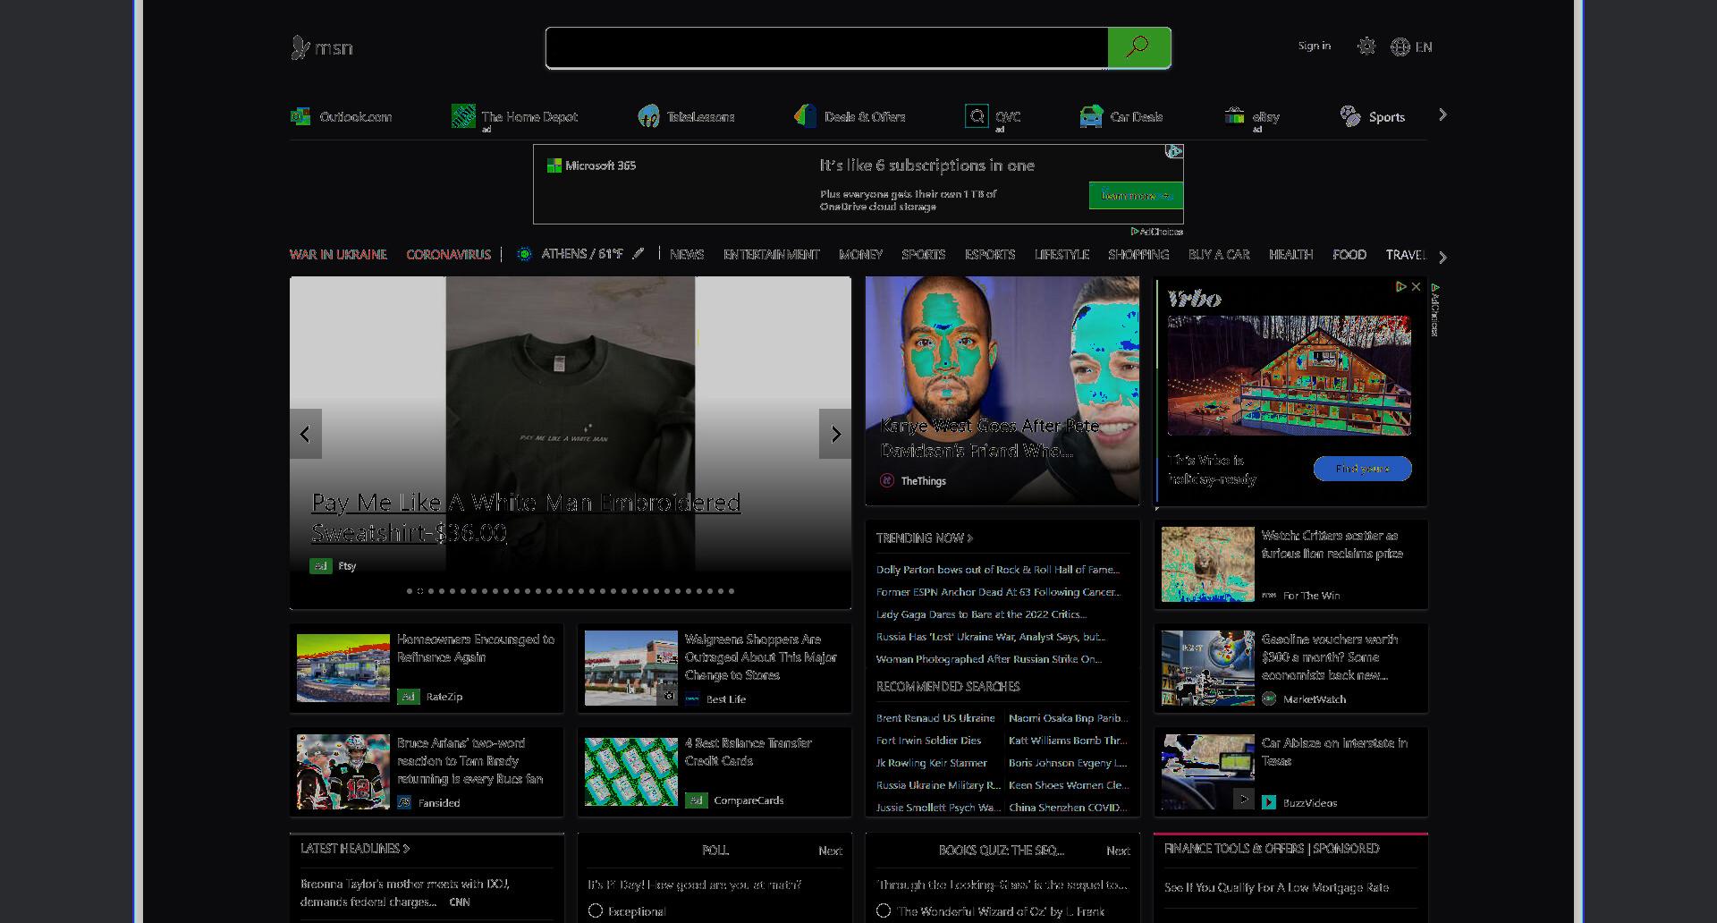Select 'The Wonderful Wizard of Oz' quiz answer
Viewport: 1717px width, 923px height.
click(x=884, y=910)
